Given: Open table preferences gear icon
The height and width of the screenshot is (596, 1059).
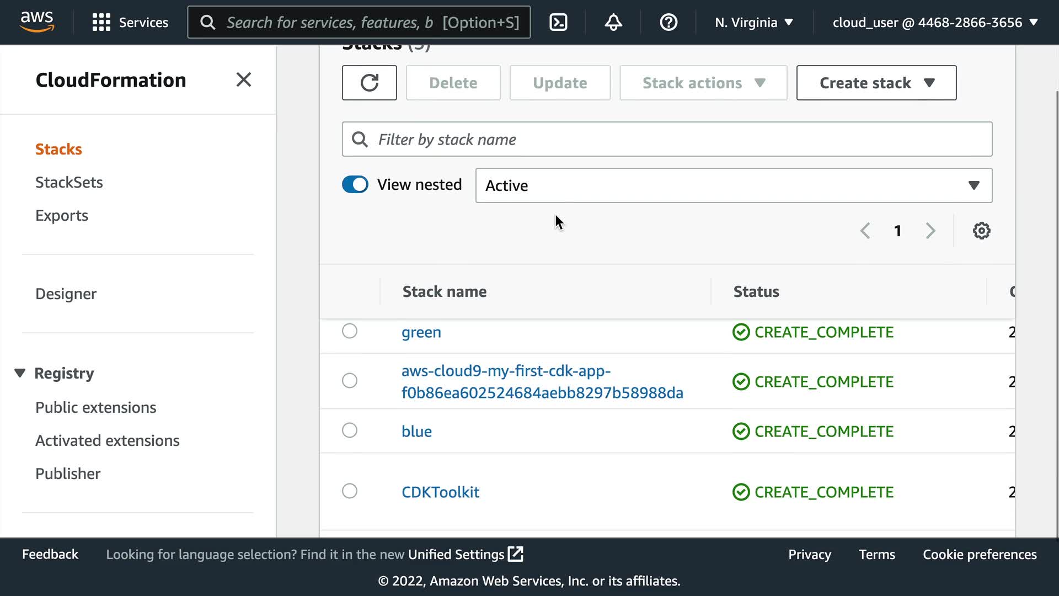Looking at the screenshot, I should click(981, 231).
